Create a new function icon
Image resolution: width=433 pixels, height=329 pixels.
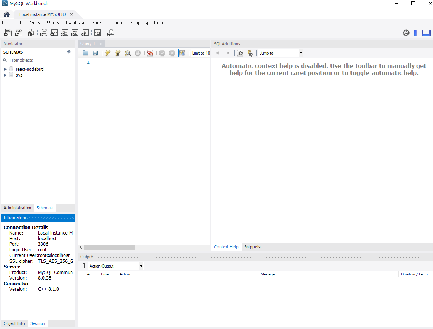(x=85, y=33)
